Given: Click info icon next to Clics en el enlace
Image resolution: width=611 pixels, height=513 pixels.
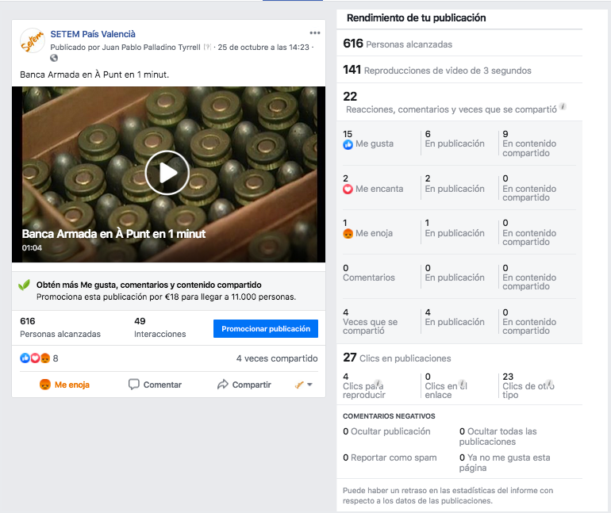Looking at the screenshot, I should click(463, 383).
